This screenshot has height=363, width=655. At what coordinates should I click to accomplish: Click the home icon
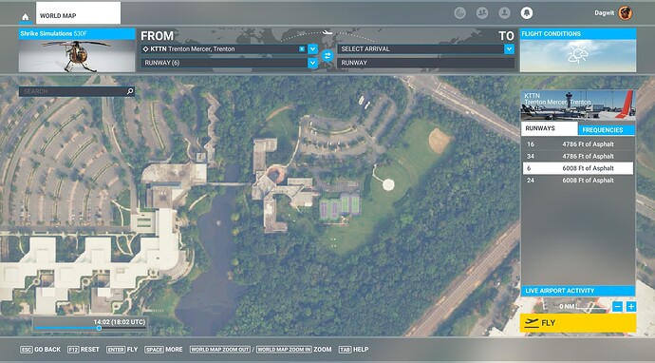(x=26, y=17)
